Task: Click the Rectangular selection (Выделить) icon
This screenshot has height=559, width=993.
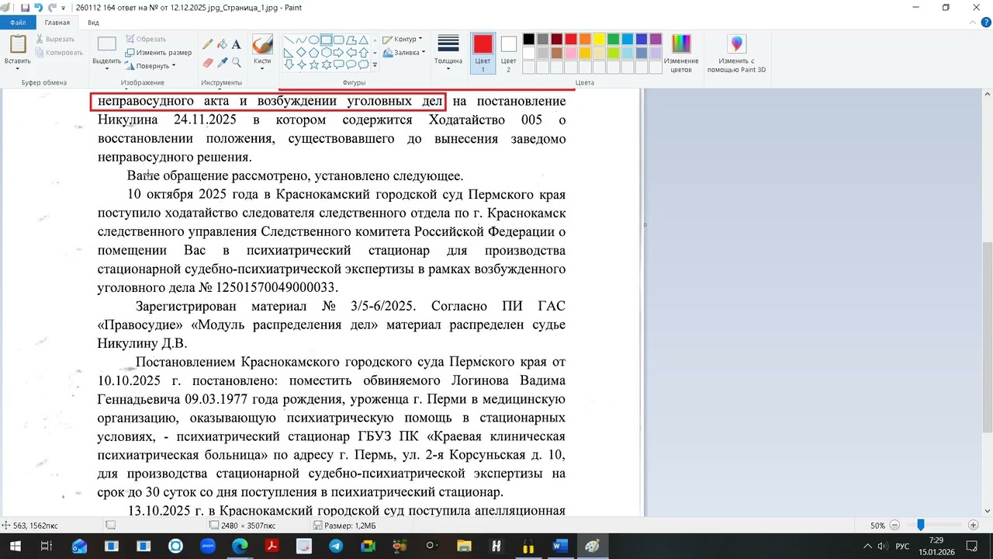Action: coord(106,44)
